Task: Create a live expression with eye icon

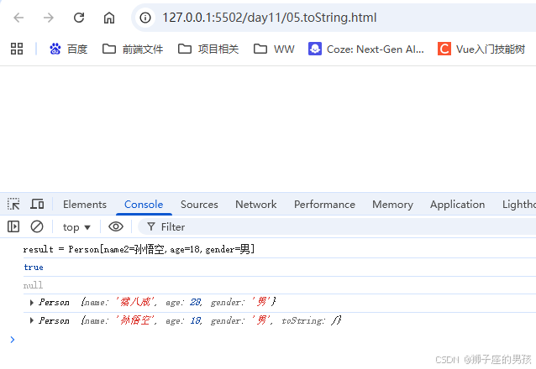Action: 116,226
